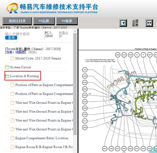Click the 返回主目录 button
The image size is (157, 153).
tap(17, 21)
